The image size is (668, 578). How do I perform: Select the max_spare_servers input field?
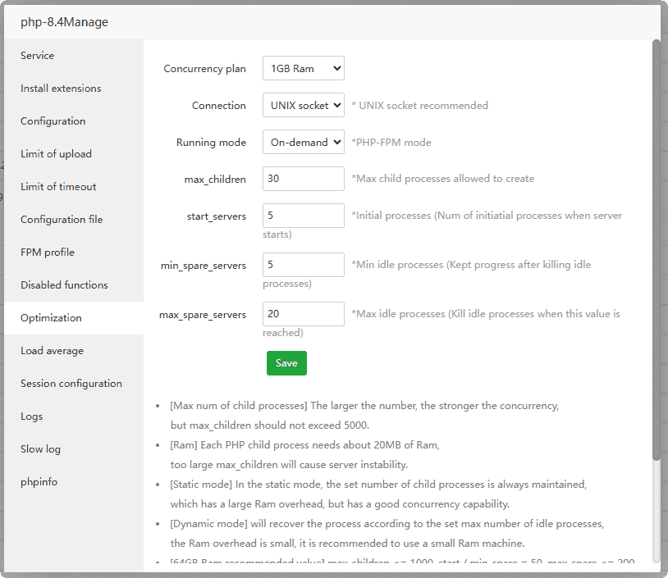pyautogui.click(x=303, y=314)
